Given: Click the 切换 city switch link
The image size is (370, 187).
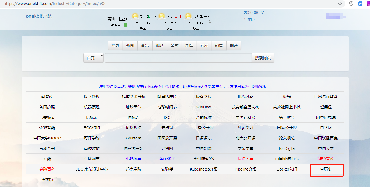Looking at the screenshot, I should 122,19.
